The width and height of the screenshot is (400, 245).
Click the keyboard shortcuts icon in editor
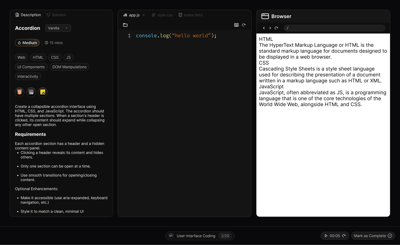click(x=236, y=25)
